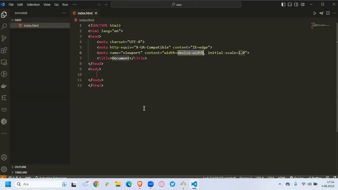This screenshot has height=190, width=338.
Task: Click the minimap code preview
Action: tap(321, 25)
